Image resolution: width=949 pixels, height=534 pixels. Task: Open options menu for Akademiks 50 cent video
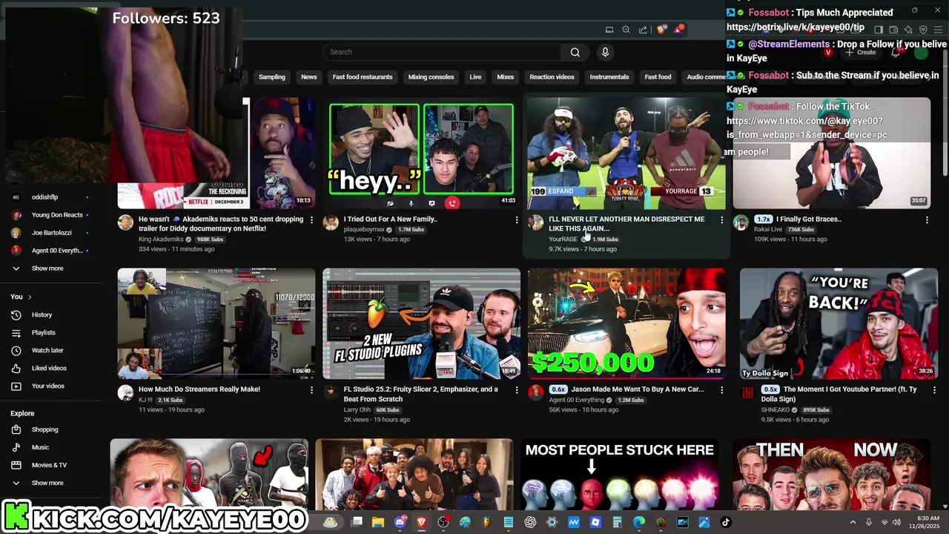coord(311,220)
